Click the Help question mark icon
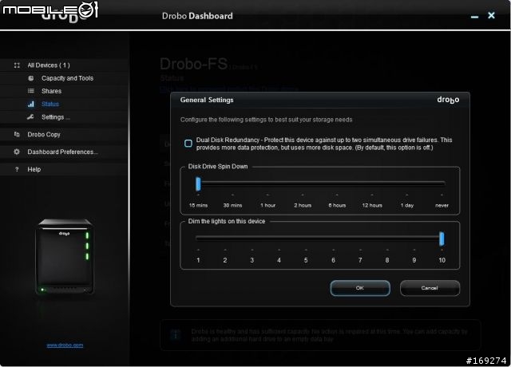The width and height of the screenshot is (511, 367). point(17,169)
